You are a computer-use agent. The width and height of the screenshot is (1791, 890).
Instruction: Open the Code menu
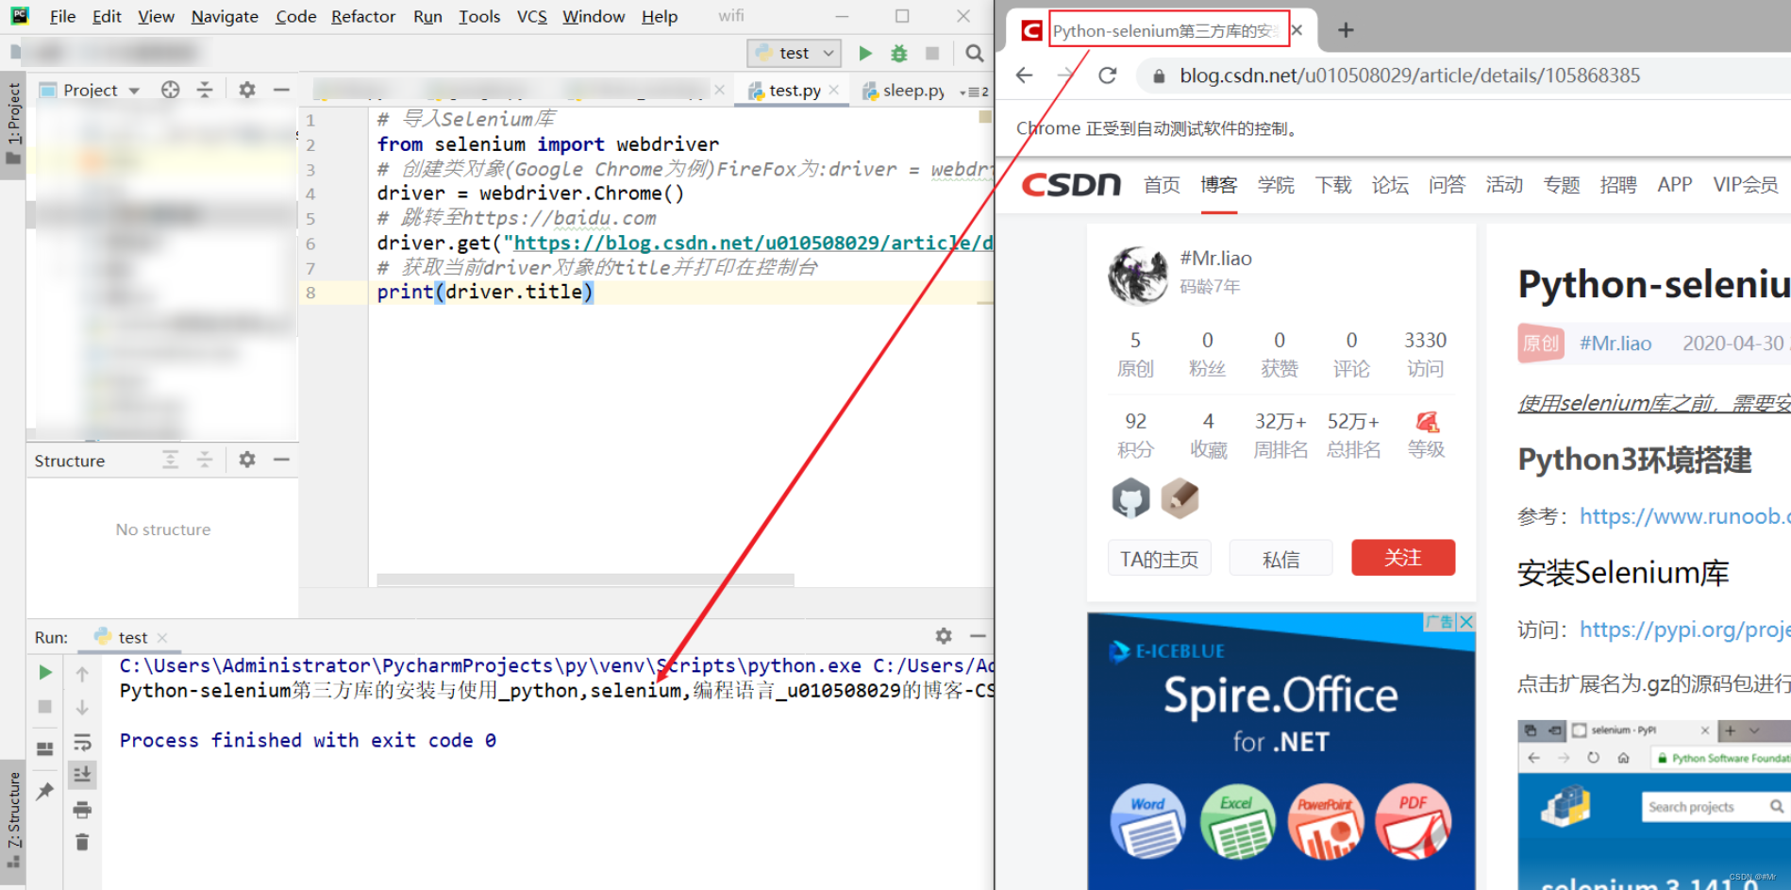pyautogui.click(x=295, y=16)
